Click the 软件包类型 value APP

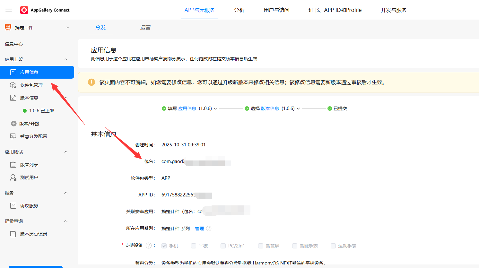point(166,178)
